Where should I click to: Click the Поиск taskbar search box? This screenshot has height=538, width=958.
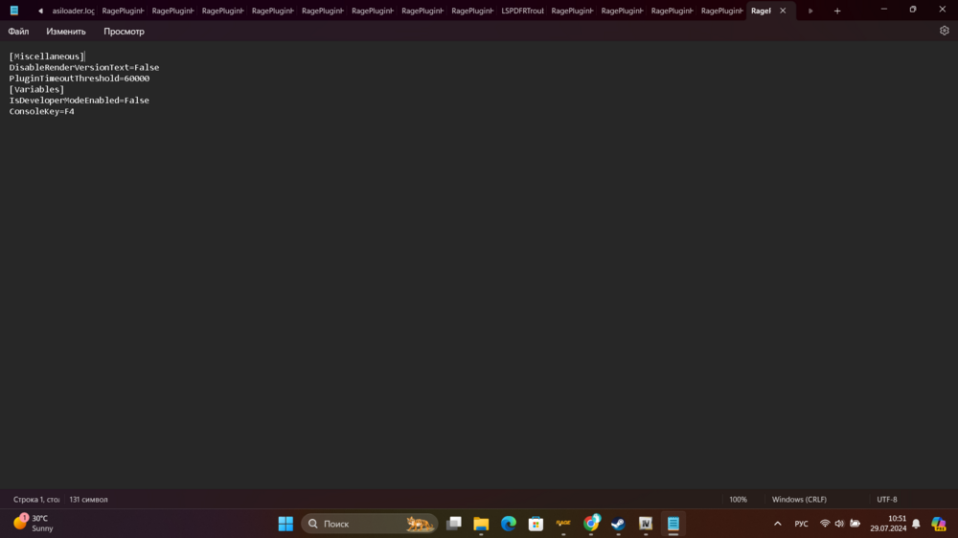(369, 524)
